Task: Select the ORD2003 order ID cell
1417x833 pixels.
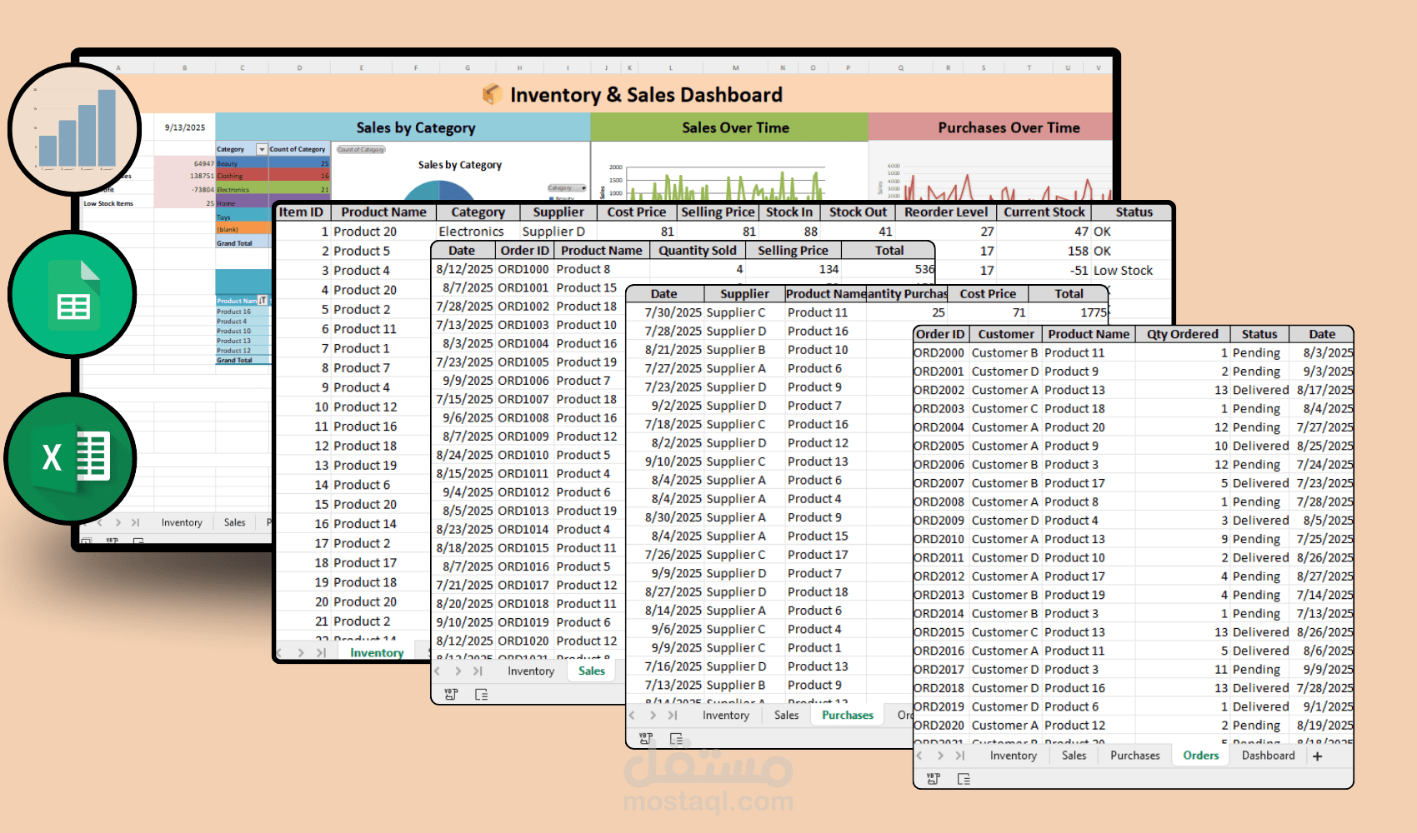Action: point(939,409)
